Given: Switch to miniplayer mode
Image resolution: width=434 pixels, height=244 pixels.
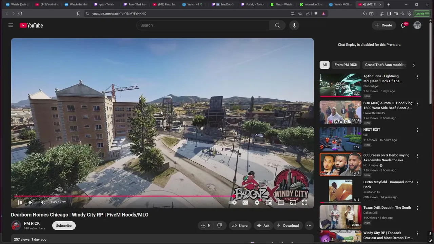Looking at the screenshot, I should [x=269, y=202].
